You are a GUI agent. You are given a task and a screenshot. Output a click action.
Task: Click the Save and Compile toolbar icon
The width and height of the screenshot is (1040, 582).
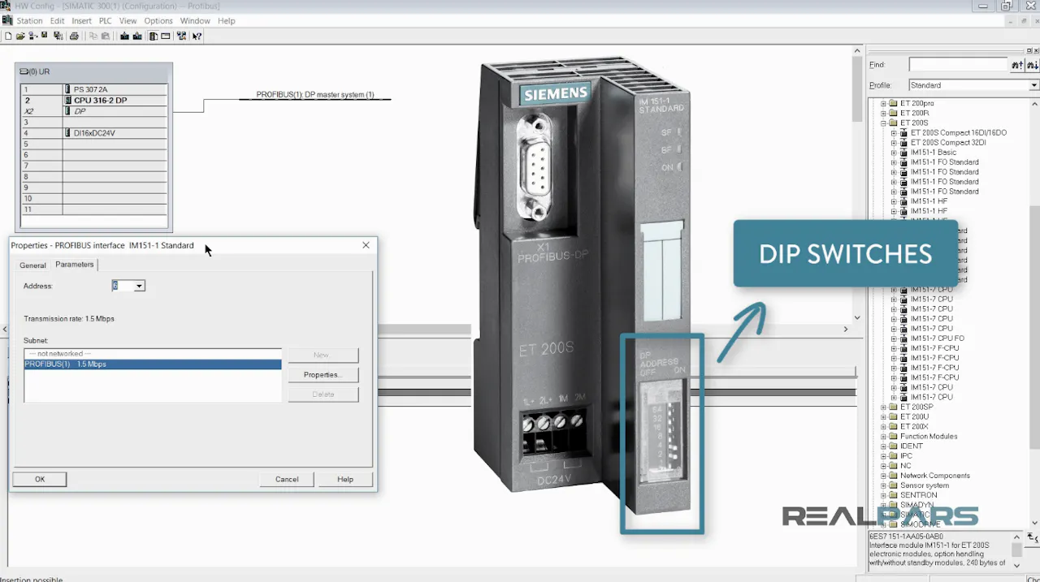(x=58, y=36)
